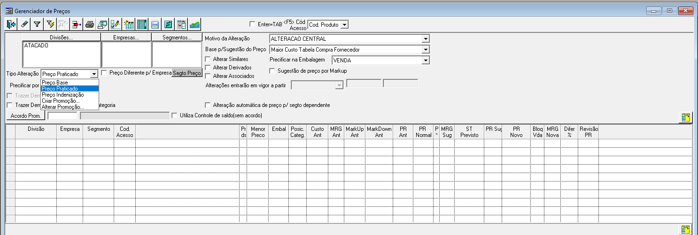Screen dimensions: 698x235
Task: Click the Segto Preço button
Action: [187, 73]
